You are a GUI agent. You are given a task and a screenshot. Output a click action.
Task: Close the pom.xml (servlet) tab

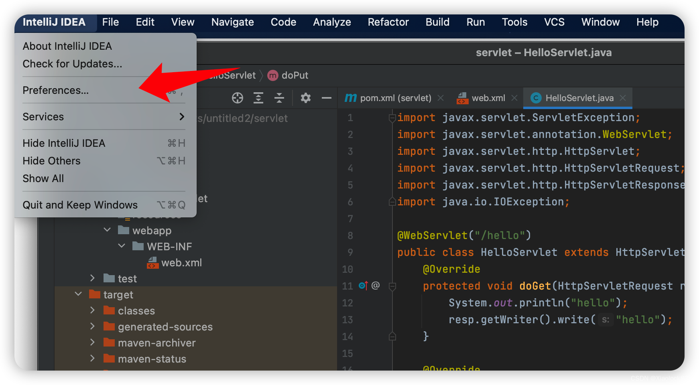point(441,98)
